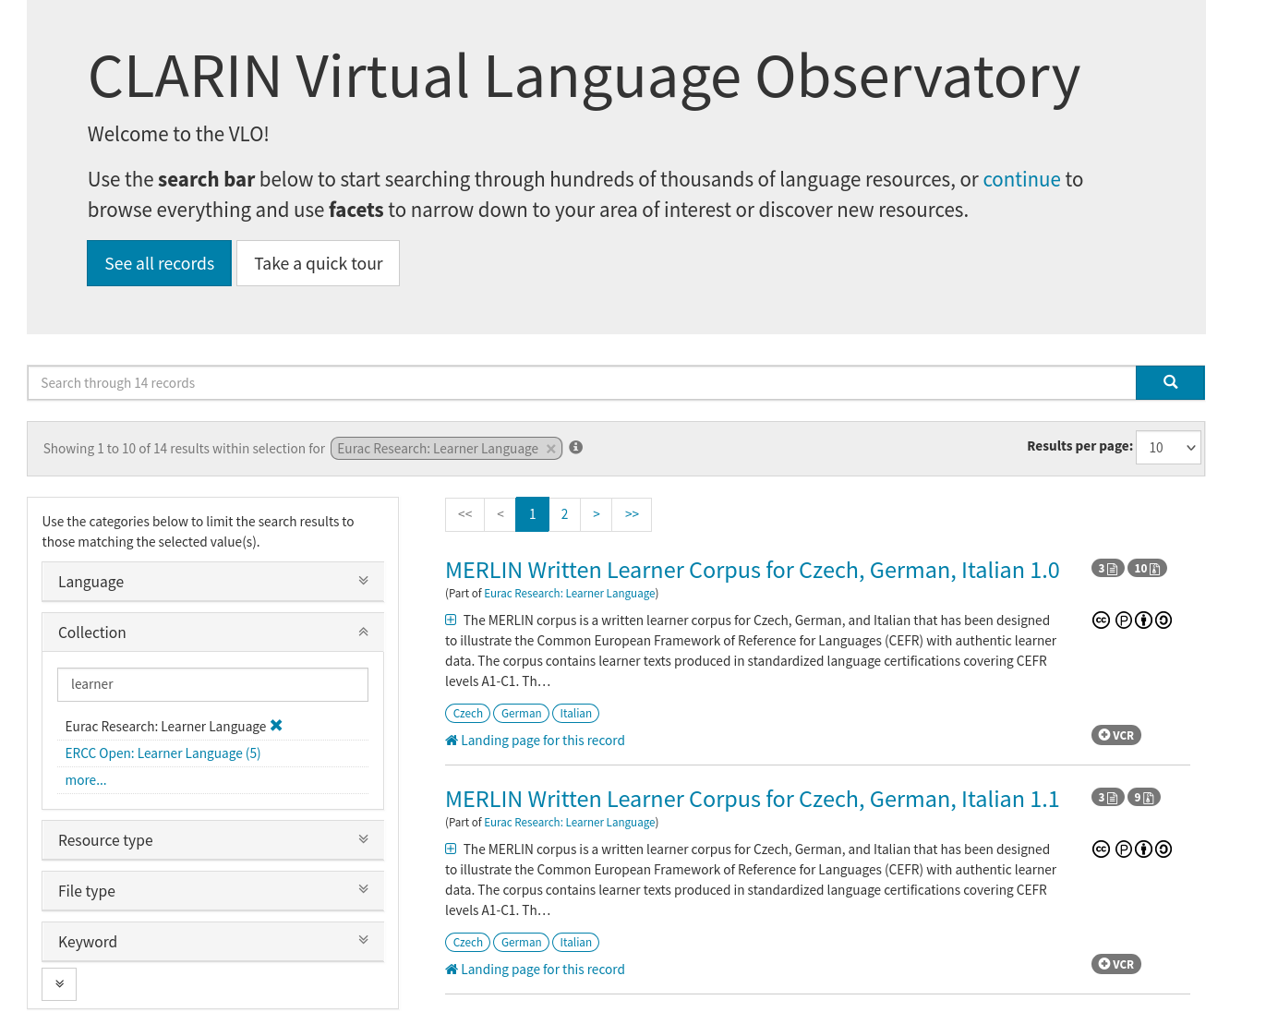Select ERCC Open: Learner Language (5)
The image size is (1278, 1012).
pos(163,753)
